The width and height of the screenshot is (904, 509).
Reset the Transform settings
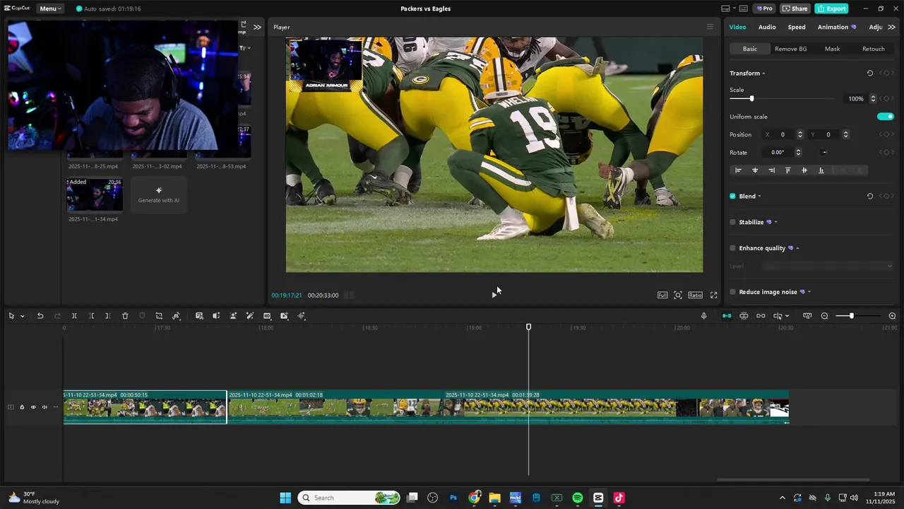pyautogui.click(x=869, y=74)
